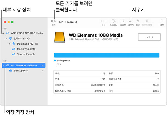Expand the Macintosh HD volume group

click(x=9, y=44)
